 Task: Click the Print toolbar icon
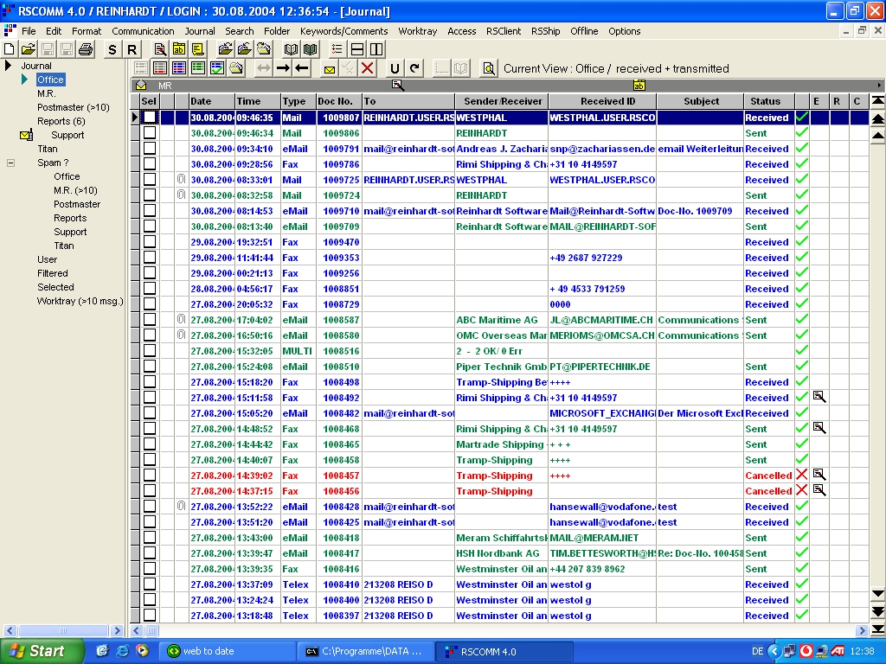[86, 49]
